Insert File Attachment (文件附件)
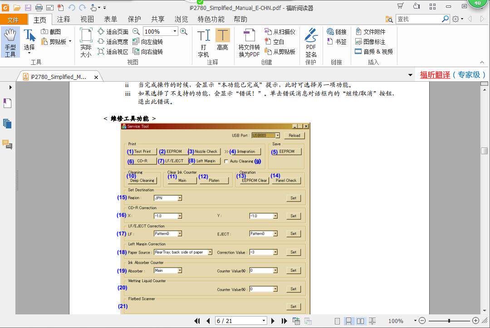490x328 pixels. (x=370, y=32)
